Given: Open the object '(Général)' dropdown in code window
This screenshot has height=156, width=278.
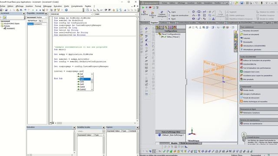Looking at the screenshot, I should (92, 14).
